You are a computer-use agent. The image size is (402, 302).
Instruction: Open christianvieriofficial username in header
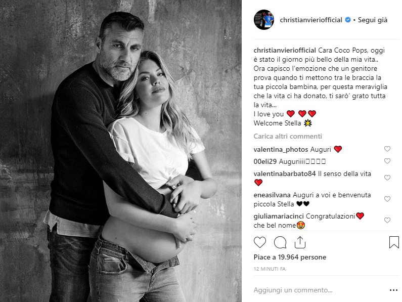tap(311, 20)
